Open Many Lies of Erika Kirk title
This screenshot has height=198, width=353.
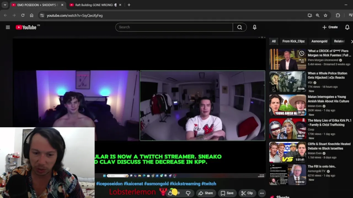(x=329, y=123)
